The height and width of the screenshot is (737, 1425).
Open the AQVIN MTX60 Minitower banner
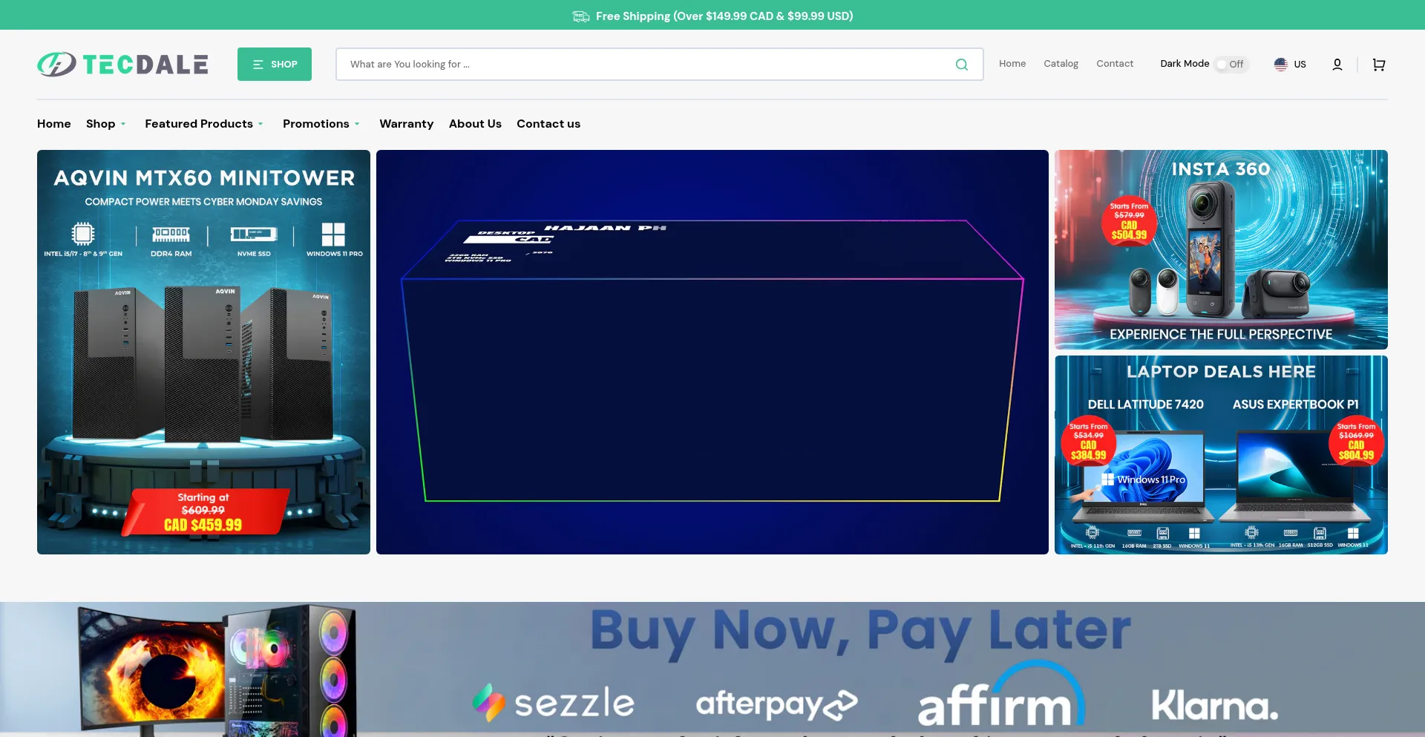[x=203, y=352]
